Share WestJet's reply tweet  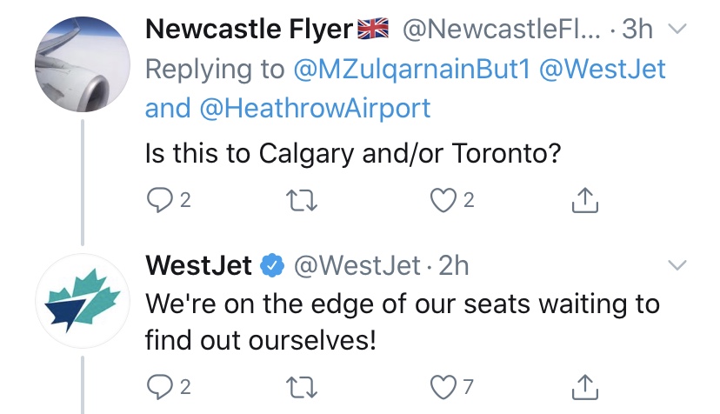pos(586,385)
